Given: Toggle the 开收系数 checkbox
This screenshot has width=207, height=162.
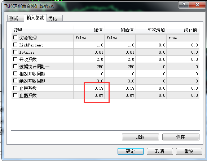Looking at the screenshot, I should tap(15, 59).
